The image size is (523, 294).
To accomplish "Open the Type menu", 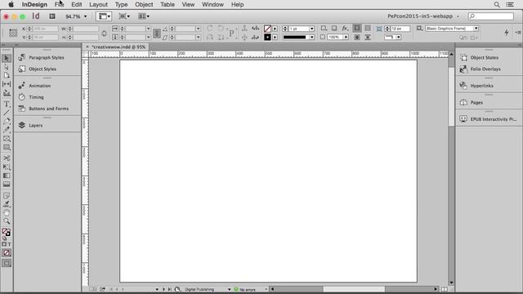I will point(121,5).
